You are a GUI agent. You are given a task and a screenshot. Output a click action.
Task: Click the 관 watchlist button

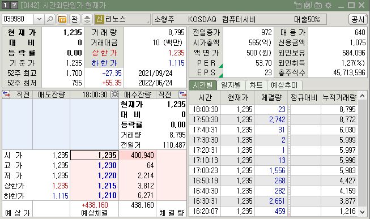[75, 19]
